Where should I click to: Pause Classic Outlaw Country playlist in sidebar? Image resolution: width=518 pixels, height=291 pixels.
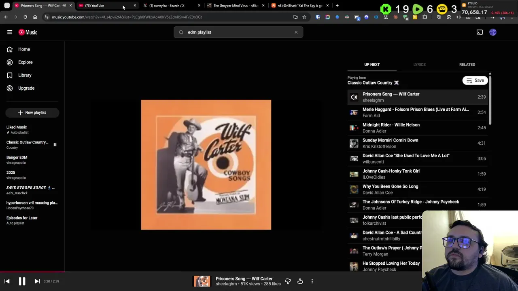55,145
